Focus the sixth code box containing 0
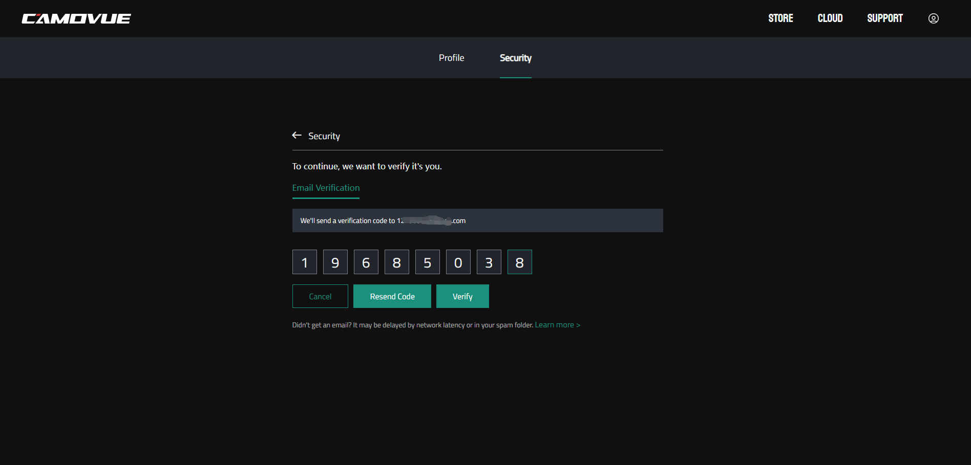Viewport: 971px width, 465px height. tap(458, 262)
